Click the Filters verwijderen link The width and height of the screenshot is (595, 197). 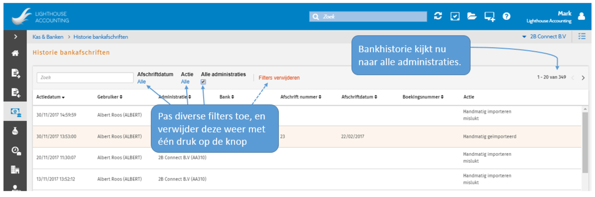tap(279, 78)
